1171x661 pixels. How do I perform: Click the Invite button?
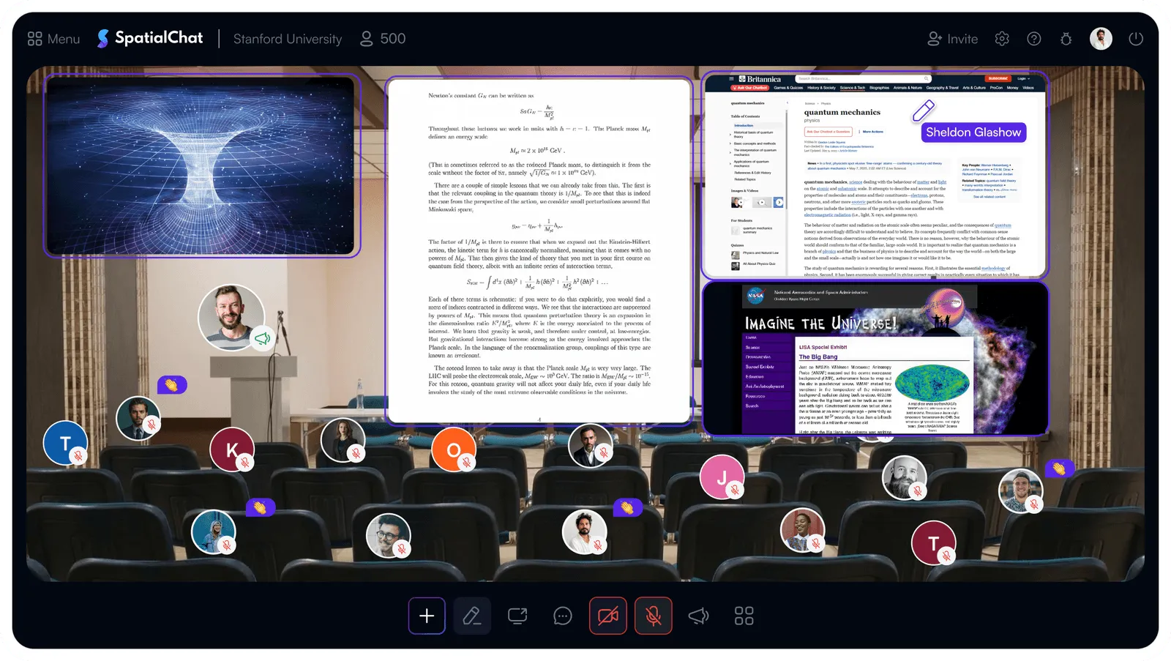pyautogui.click(x=952, y=38)
